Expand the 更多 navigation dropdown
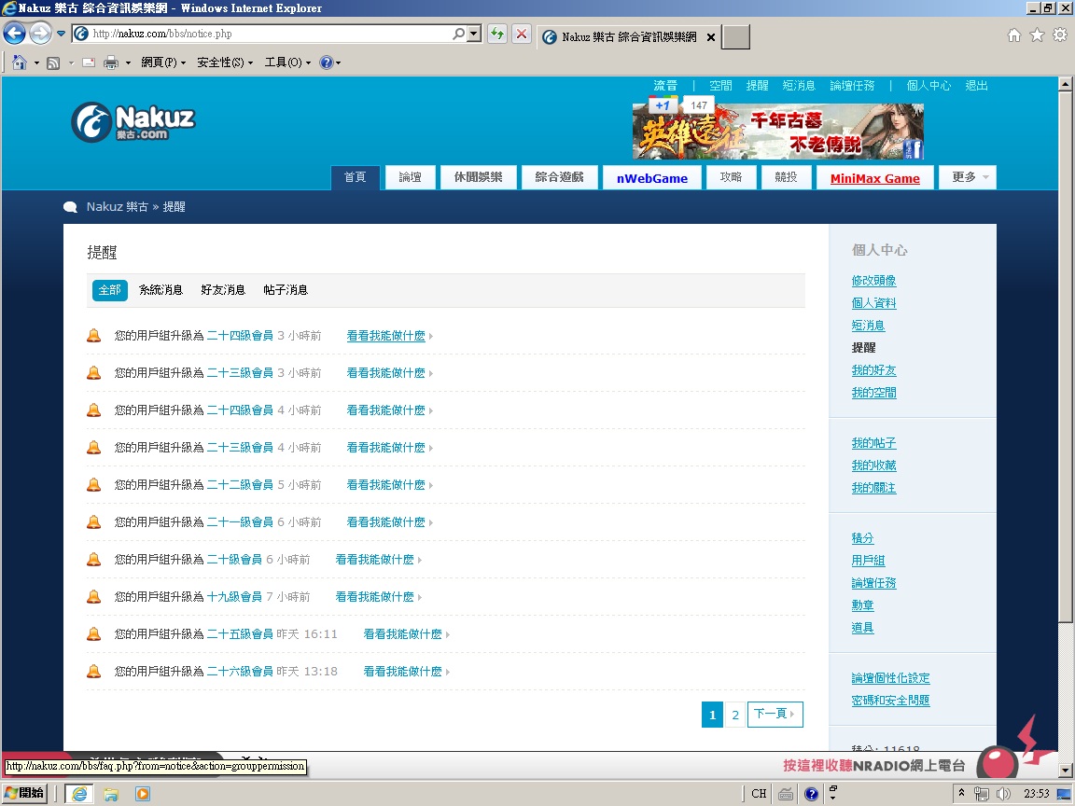Image resolution: width=1075 pixels, height=806 pixels. [x=970, y=177]
